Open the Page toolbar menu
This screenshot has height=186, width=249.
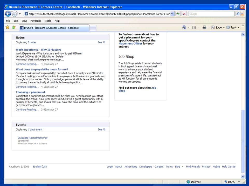point(218,27)
